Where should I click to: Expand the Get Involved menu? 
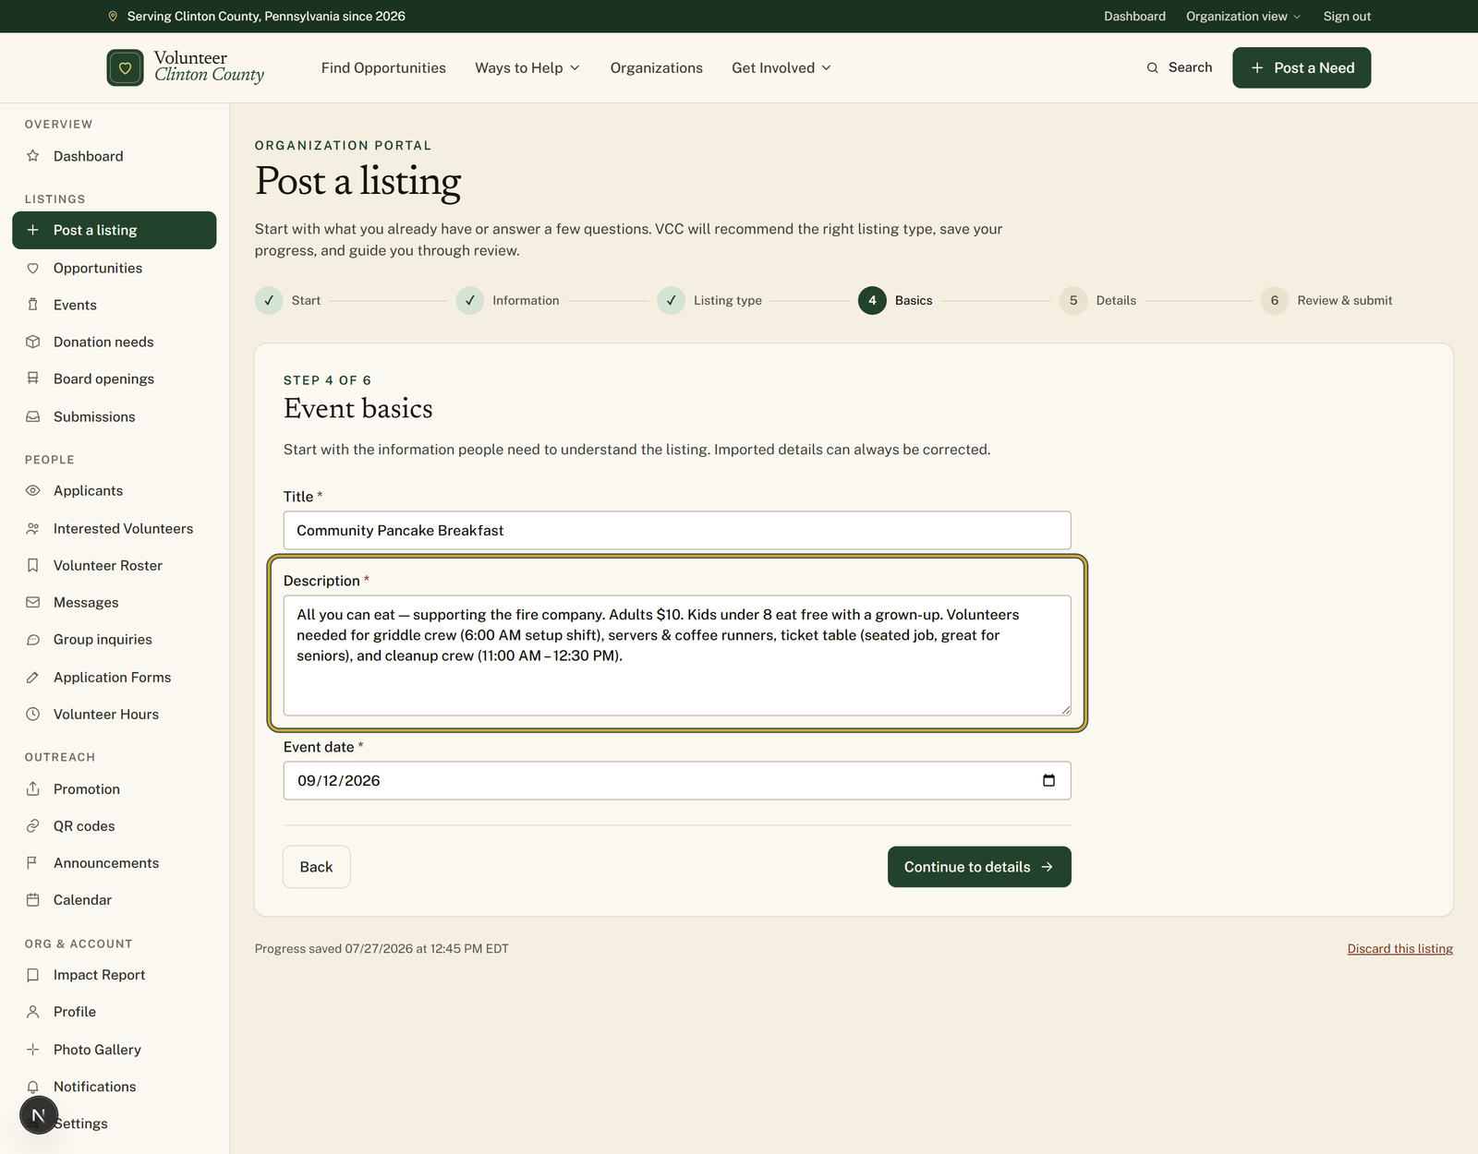(x=781, y=67)
